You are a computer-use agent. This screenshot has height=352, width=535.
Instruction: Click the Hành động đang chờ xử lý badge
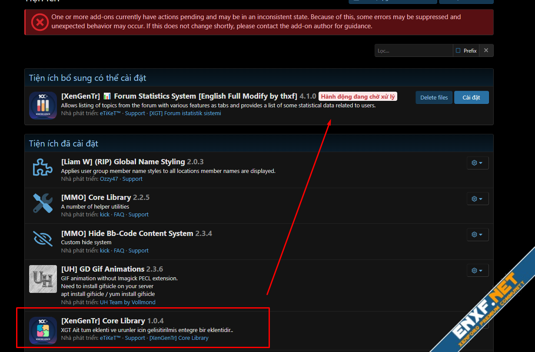(x=358, y=96)
